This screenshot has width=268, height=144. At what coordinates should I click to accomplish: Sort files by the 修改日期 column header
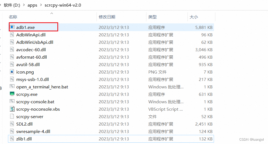pyautogui.click(x=107, y=17)
